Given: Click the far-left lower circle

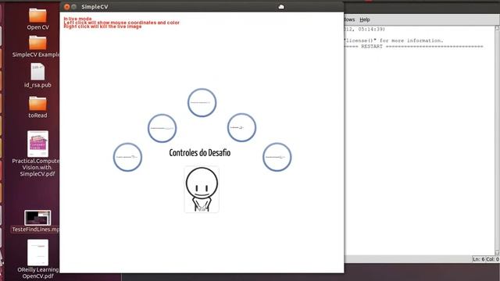Looking at the screenshot, I should [x=127, y=157].
